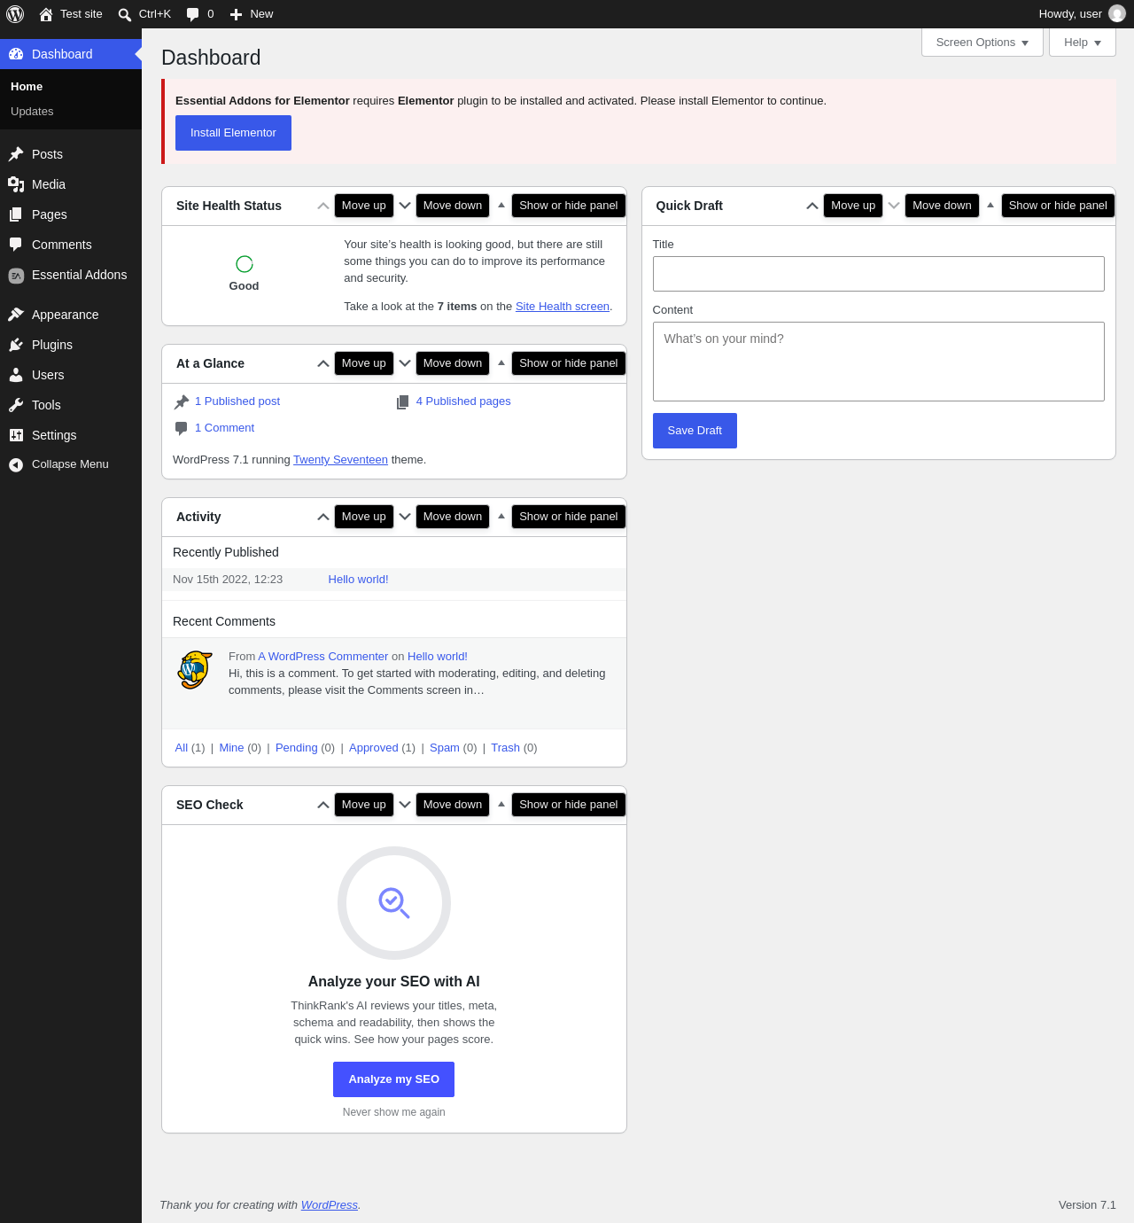Focus the What's on your mind content box

(879, 362)
